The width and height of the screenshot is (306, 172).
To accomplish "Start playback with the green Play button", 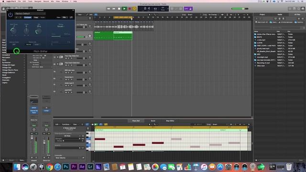I will click(124, 9).
